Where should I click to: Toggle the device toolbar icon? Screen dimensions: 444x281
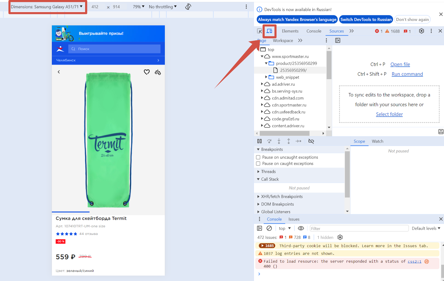[x=269, y=31]
